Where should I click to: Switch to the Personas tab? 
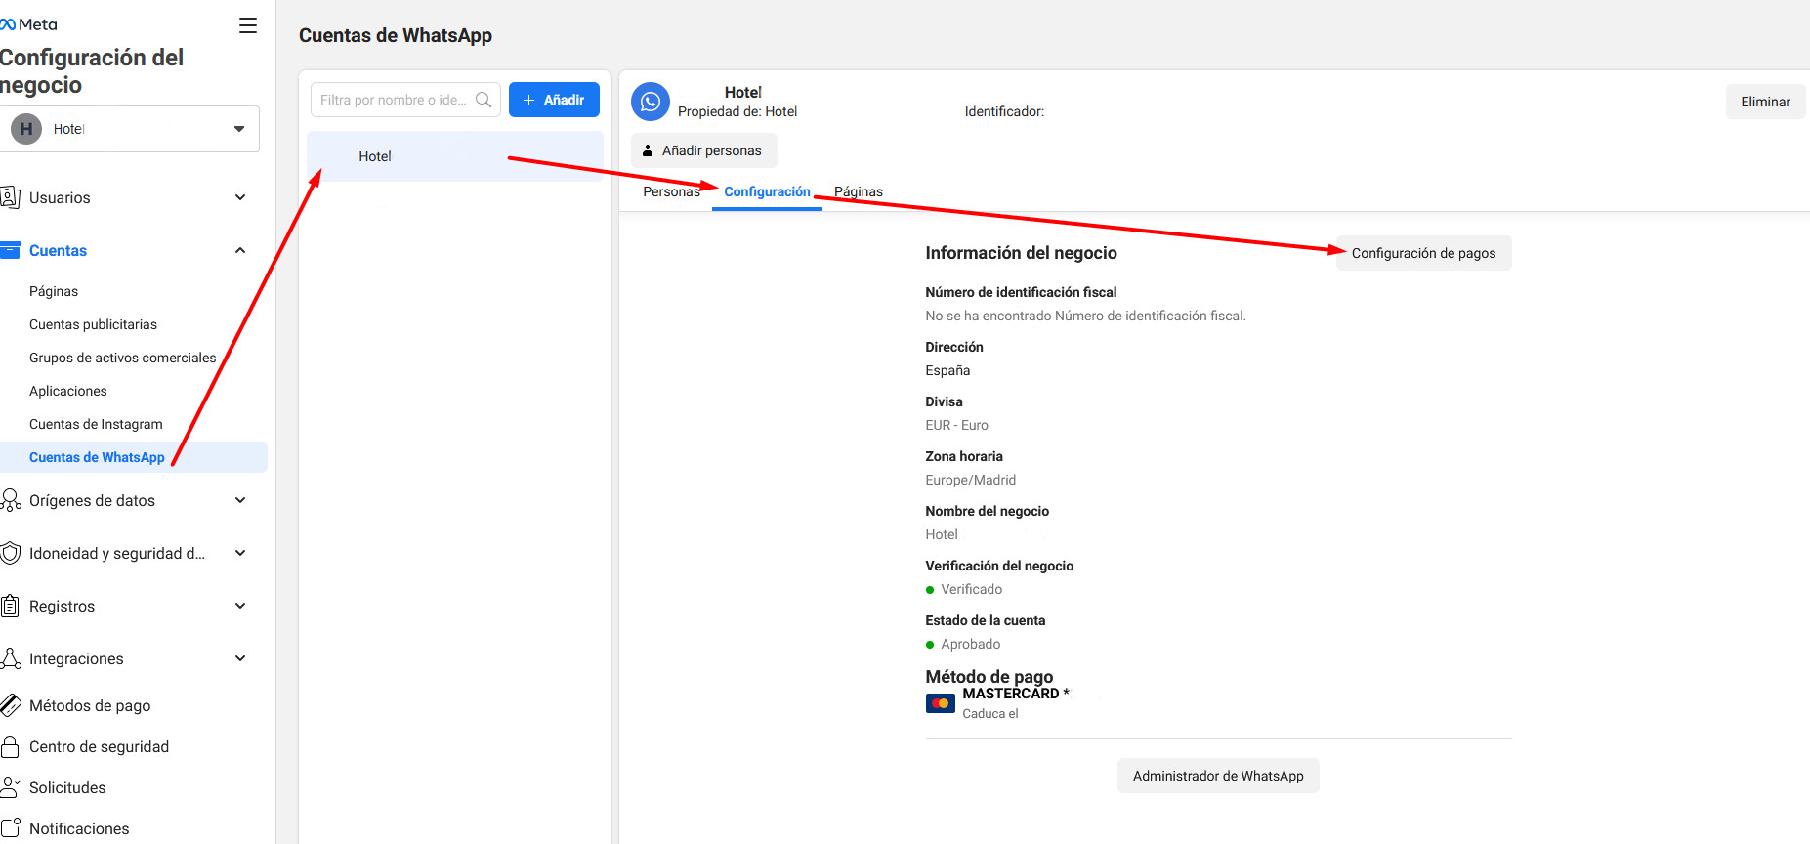point(671,191)
